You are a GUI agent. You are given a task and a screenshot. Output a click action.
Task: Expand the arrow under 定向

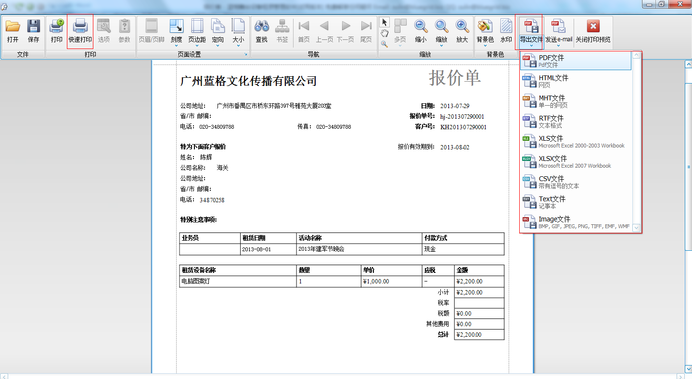[218, 46]
